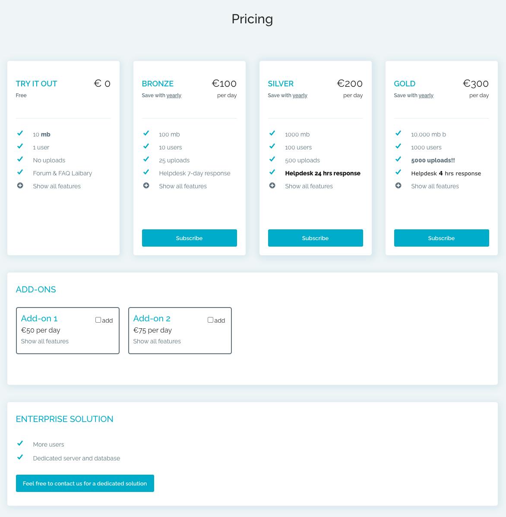Click the plus icon next to BRONZE Show all features

(146, 185)
